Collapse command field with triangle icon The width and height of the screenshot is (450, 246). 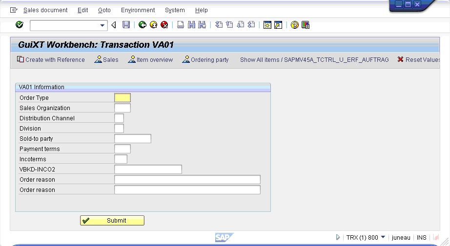(114, 25)
